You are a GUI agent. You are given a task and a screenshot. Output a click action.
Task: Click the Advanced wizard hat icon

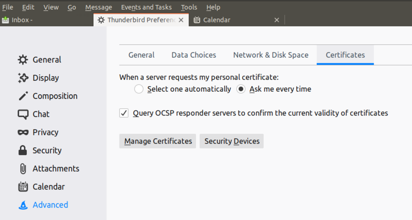[x=23, y=205]
